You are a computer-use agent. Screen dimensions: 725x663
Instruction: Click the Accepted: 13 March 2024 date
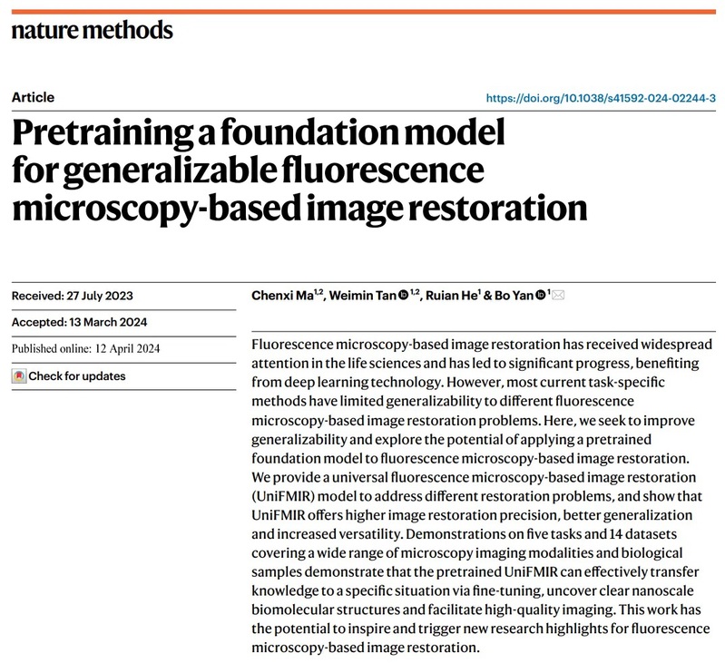pyautogui.click(x=78, y=323)
